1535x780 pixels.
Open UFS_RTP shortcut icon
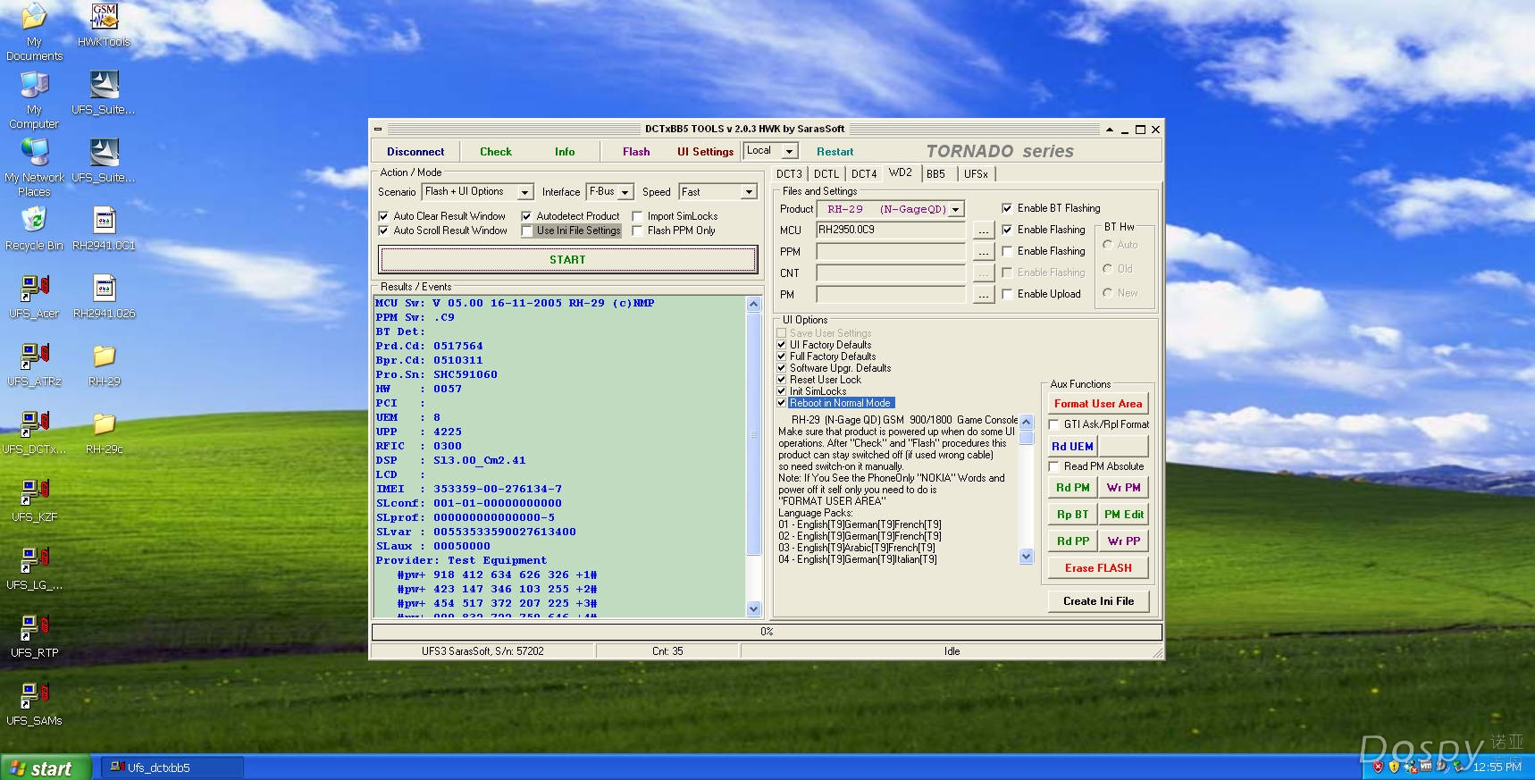point(34,635)
